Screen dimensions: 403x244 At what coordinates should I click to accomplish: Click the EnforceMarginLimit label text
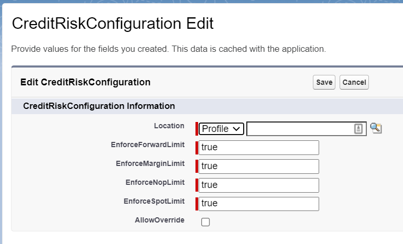[150, 163]
